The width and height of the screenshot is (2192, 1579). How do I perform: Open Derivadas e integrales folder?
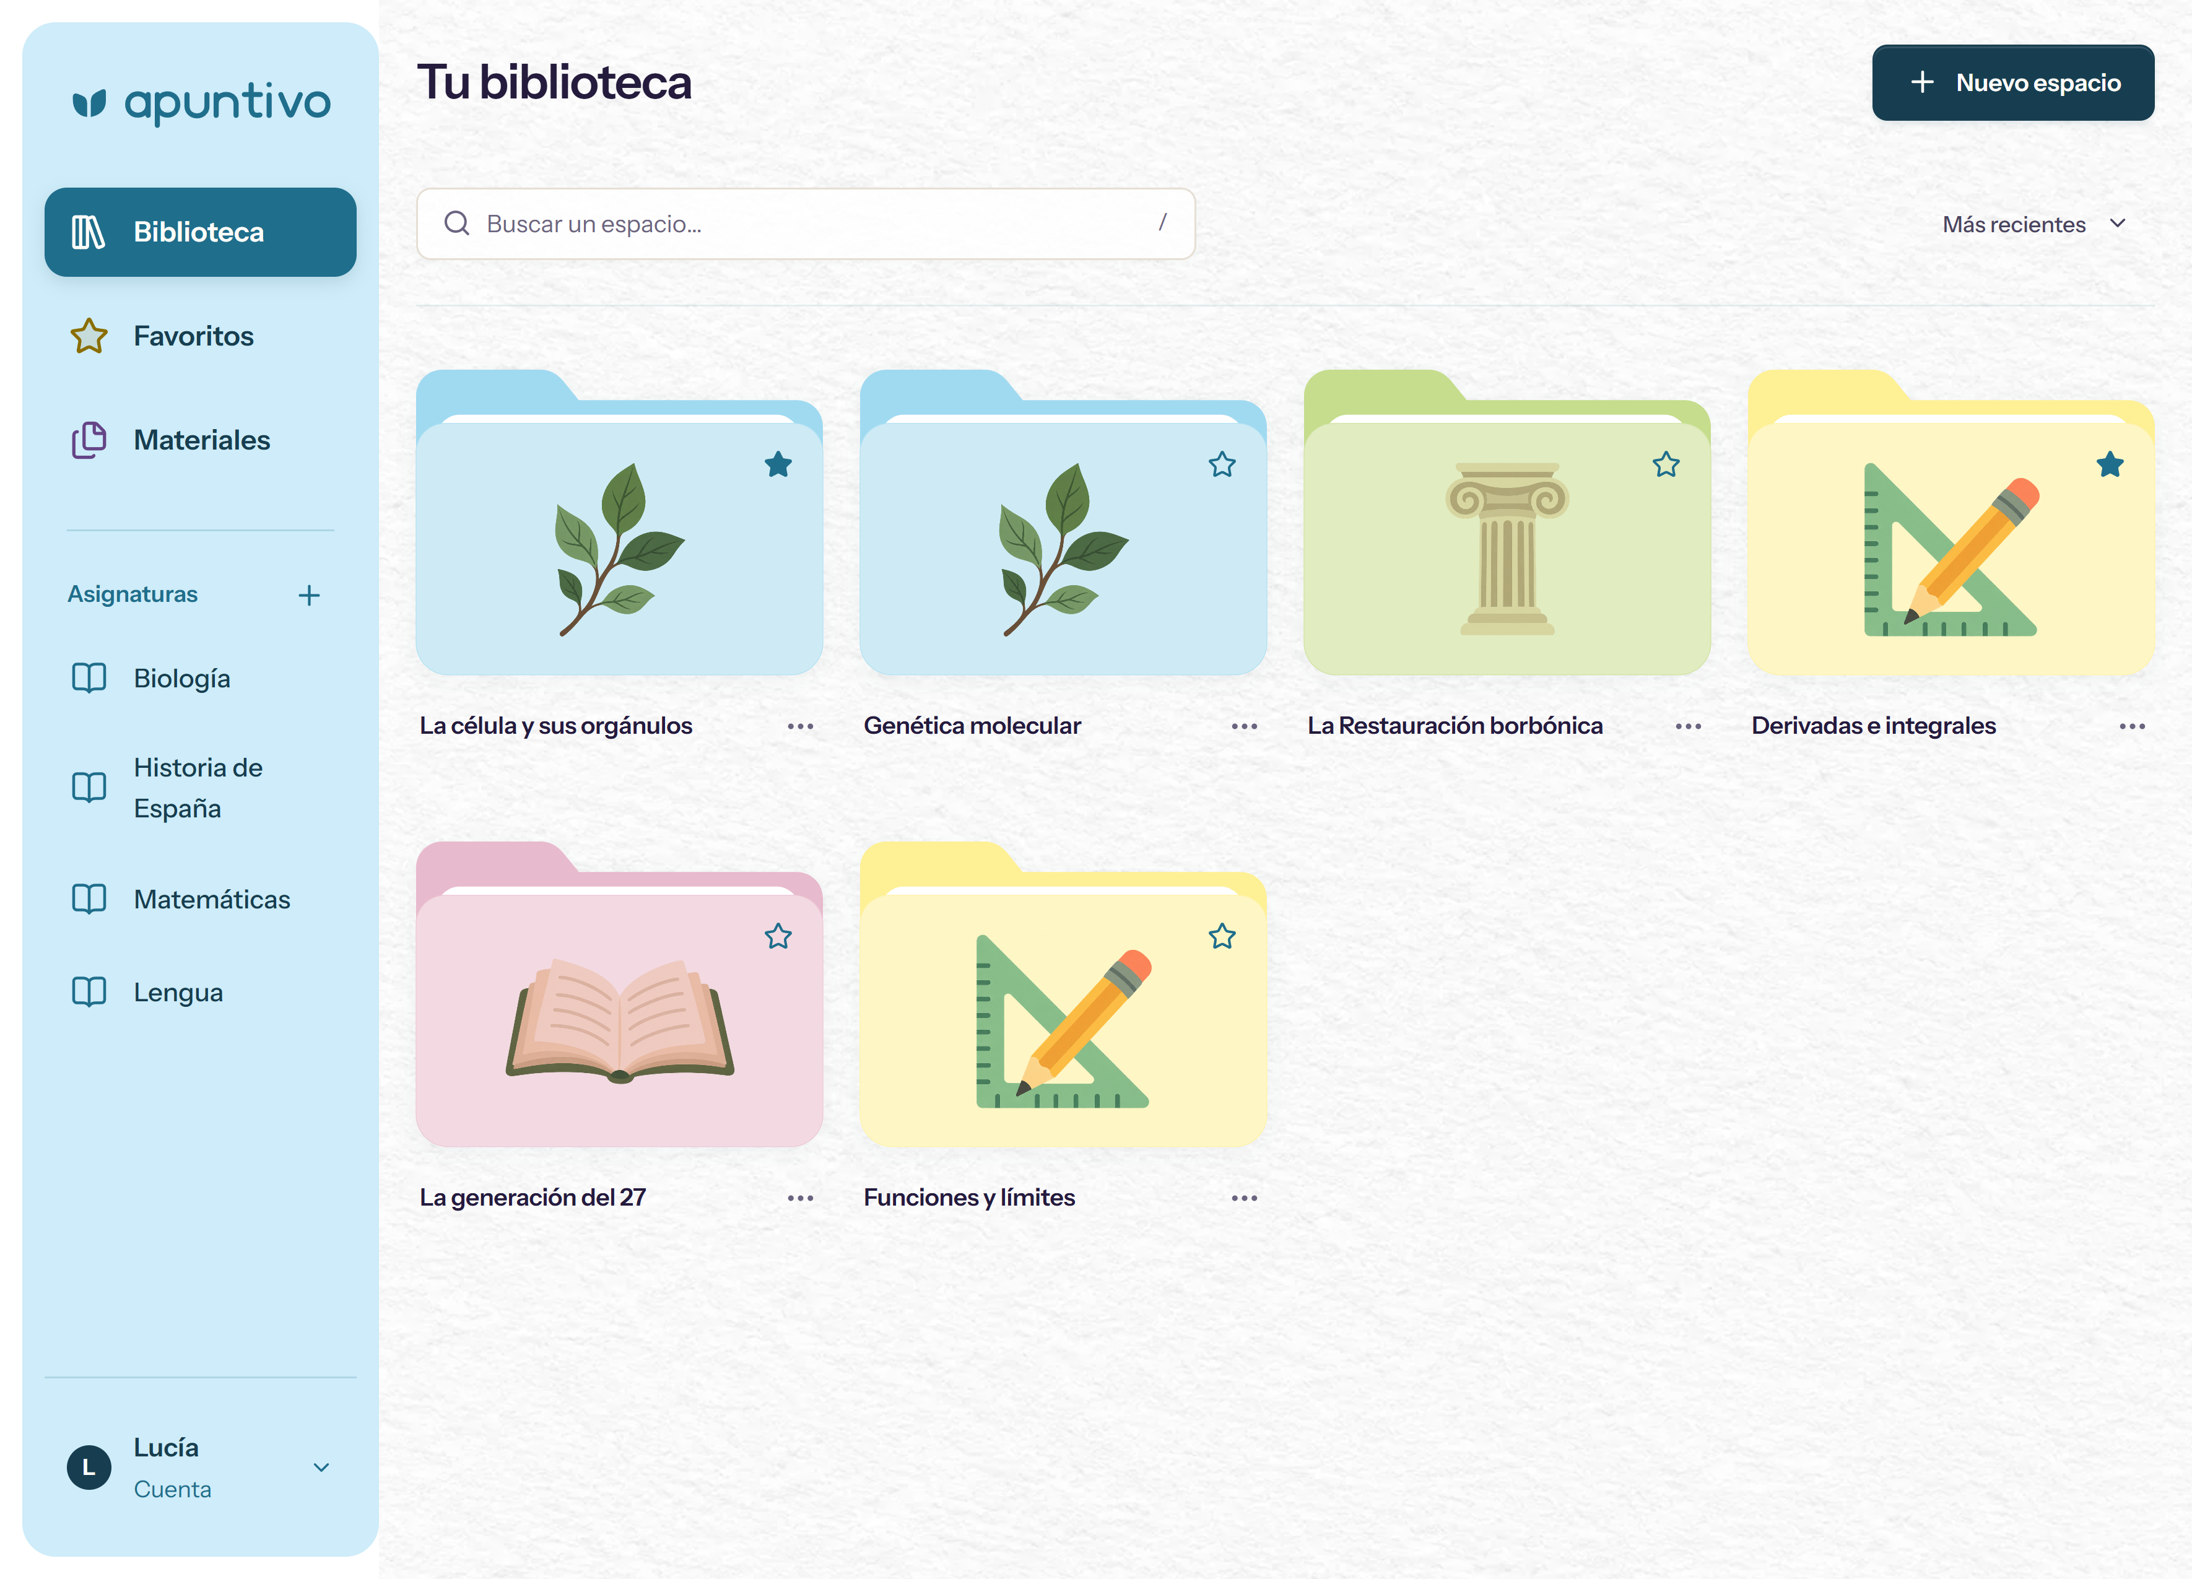tap(1951, 523)
